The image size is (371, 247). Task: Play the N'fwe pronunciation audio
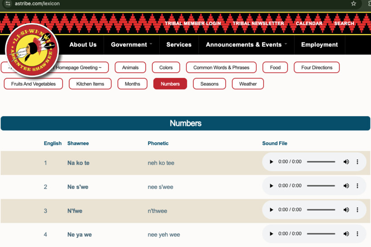(x=271, y=210)
